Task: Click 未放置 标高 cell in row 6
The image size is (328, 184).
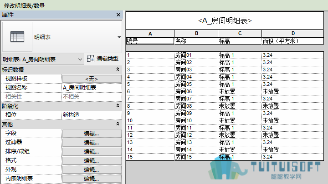Action: 240,91
